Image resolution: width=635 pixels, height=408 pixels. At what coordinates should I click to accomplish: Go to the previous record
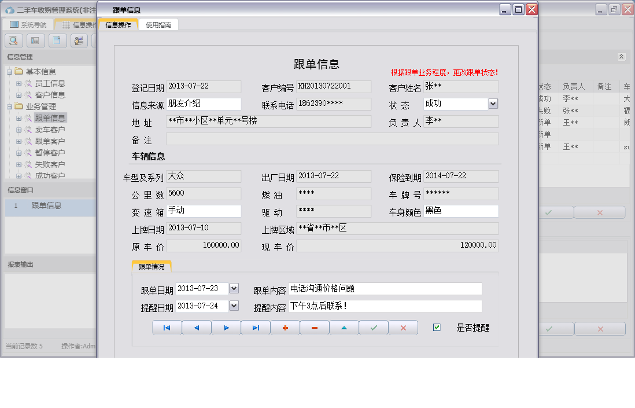pos(196,327)
